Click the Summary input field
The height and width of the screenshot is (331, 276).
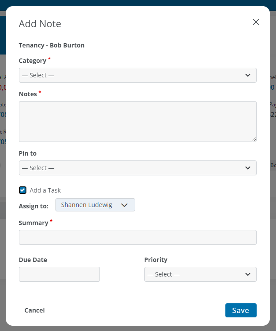138,237
